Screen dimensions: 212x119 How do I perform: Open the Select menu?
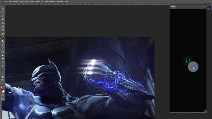pos(32,2)
